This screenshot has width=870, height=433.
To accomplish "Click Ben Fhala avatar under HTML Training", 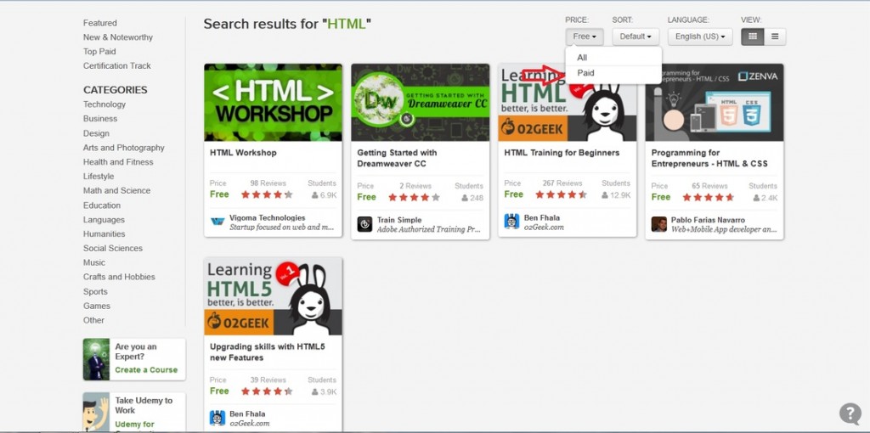I will tap(511, 222).
